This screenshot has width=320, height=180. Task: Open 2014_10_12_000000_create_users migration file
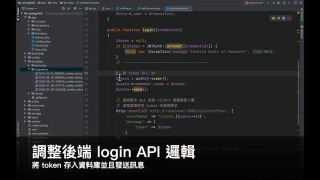59,73
